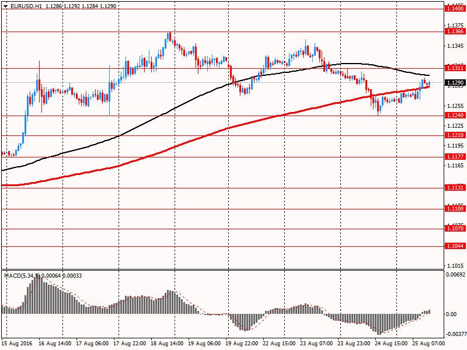Click the 1.1345 price scale value
The height and width of the screenshot is (350, 467).
point(455,46)
